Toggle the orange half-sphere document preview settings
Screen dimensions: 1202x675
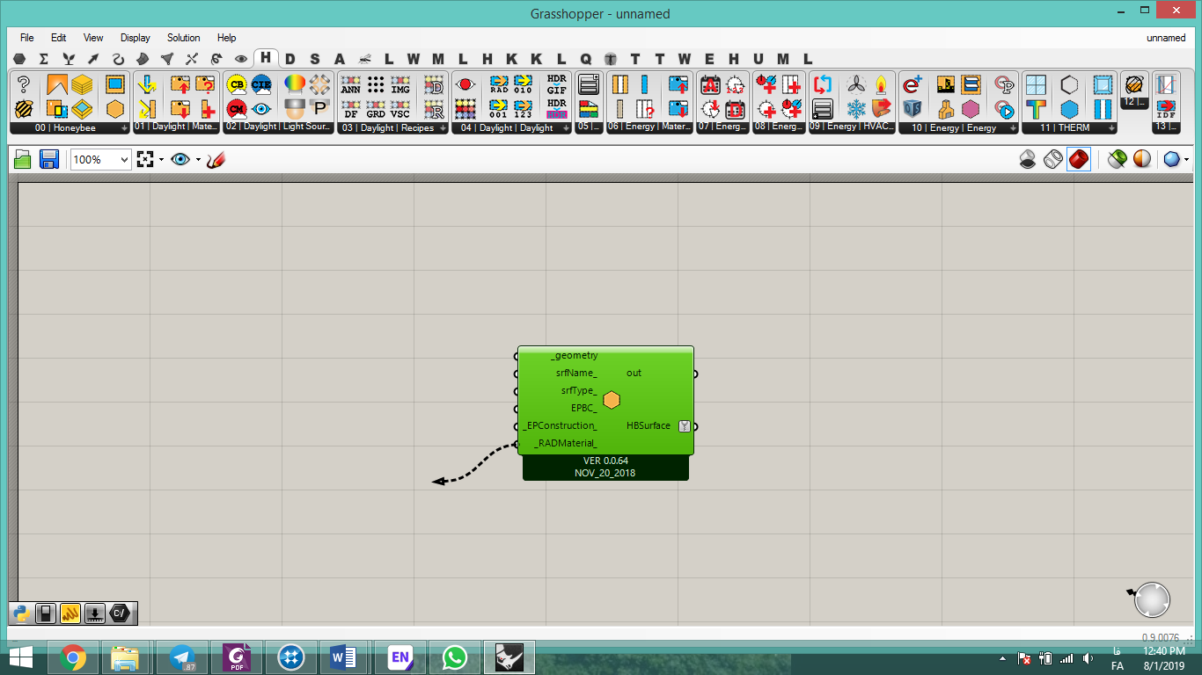pyautogui.click(x=1141, y=160)
